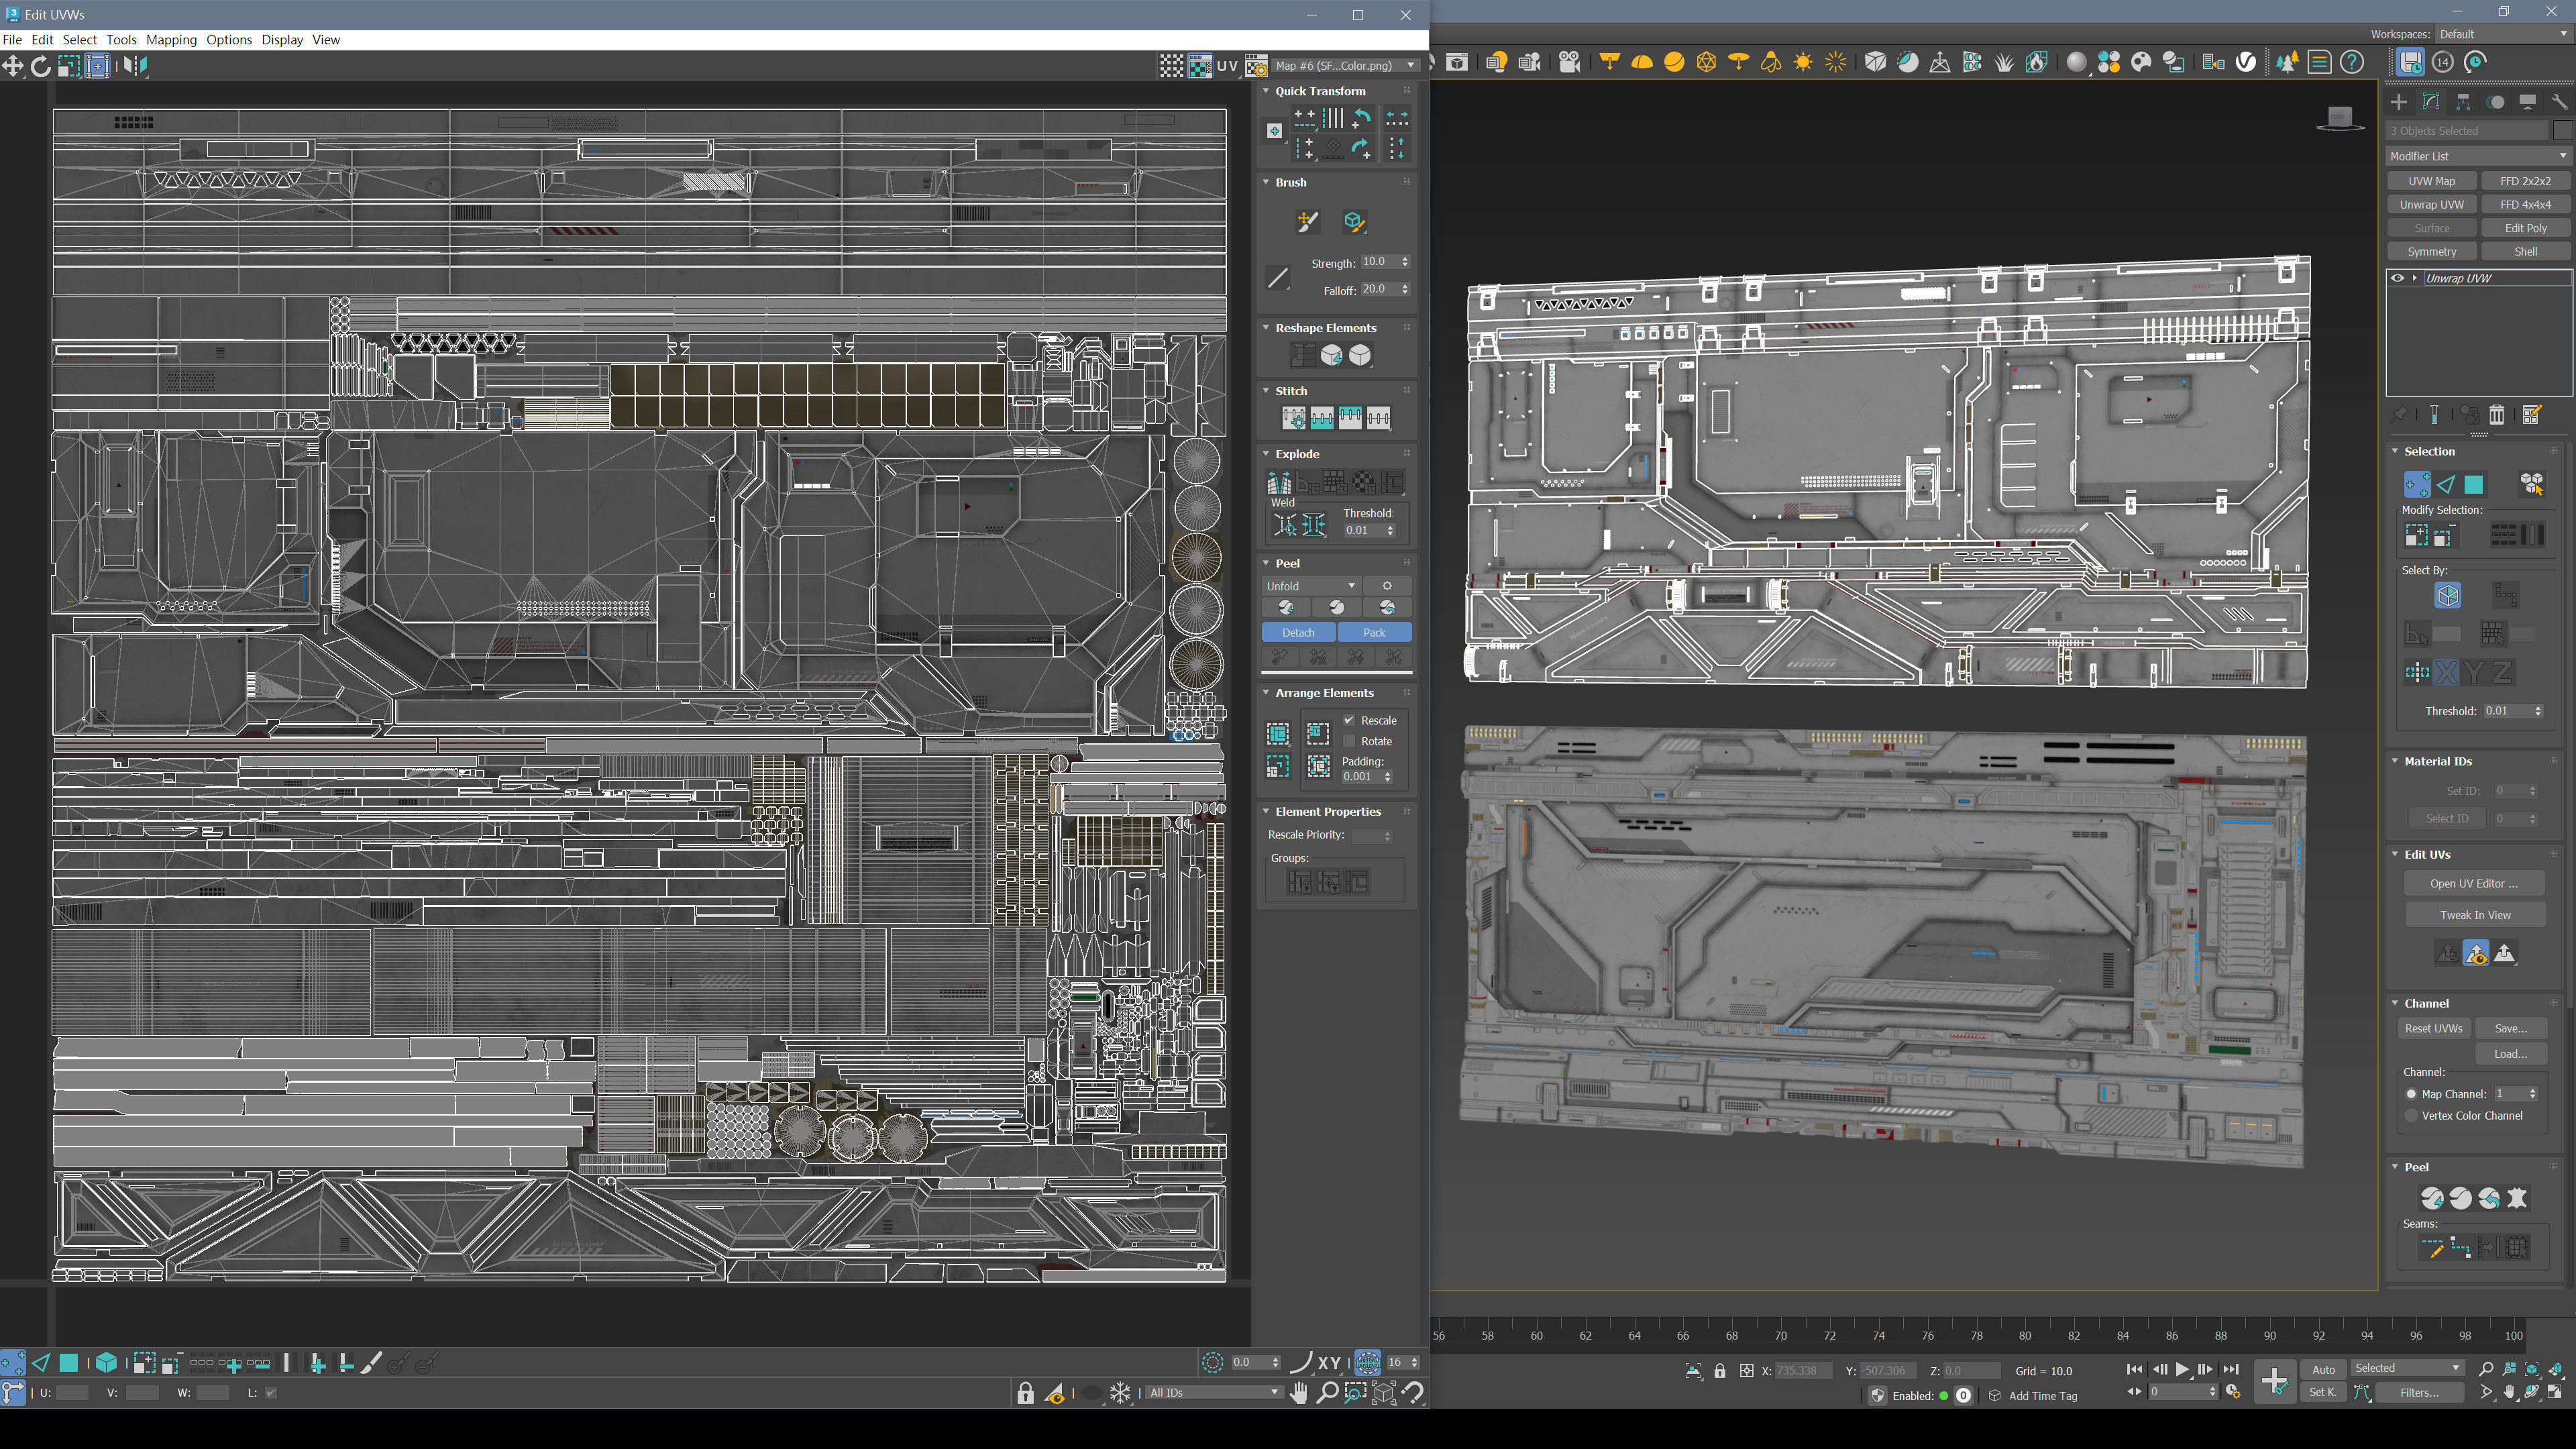Viewport: 2576px width, 1449px height.
Task: Toggle the Rescale checkbox
Action: pos(1349,720)
